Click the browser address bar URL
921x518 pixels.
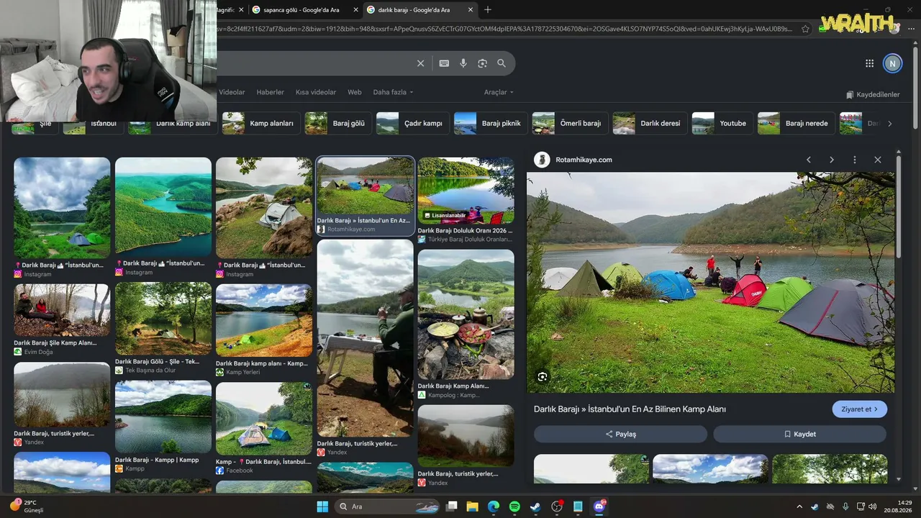504,29
